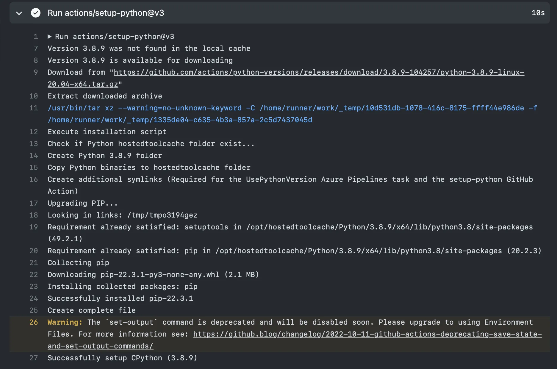Open the GitHub blog changelog deprecation link
This screenshot has height=369, width=557.
pyautogui.click(x=367, y=334)
